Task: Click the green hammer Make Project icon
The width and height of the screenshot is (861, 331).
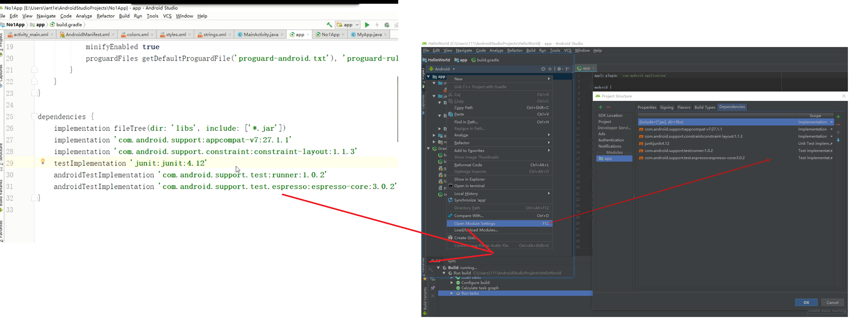Action: (x=329, y=25)
